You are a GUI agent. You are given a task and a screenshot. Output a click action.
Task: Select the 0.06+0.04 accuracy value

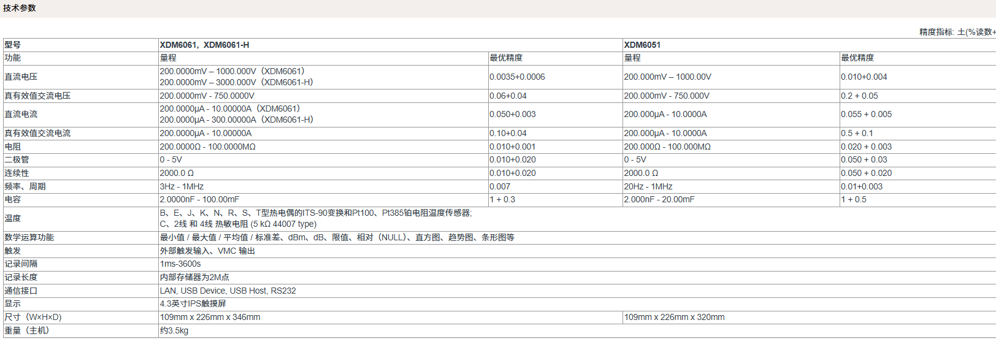click(x=508, y=96)
